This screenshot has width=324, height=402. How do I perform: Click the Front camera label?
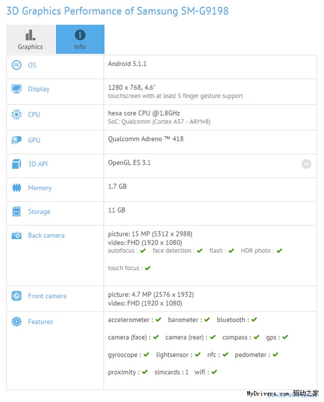click(47, 296)
